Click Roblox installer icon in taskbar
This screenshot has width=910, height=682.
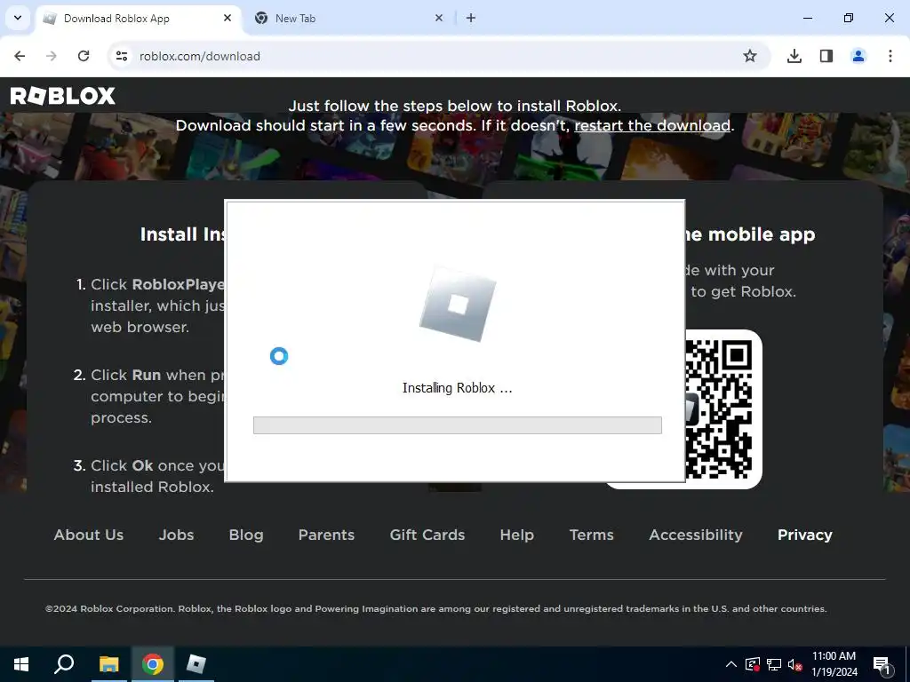point(196,664)
